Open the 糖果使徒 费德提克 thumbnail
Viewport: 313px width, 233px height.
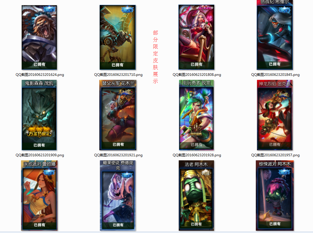tap(118, 196)
